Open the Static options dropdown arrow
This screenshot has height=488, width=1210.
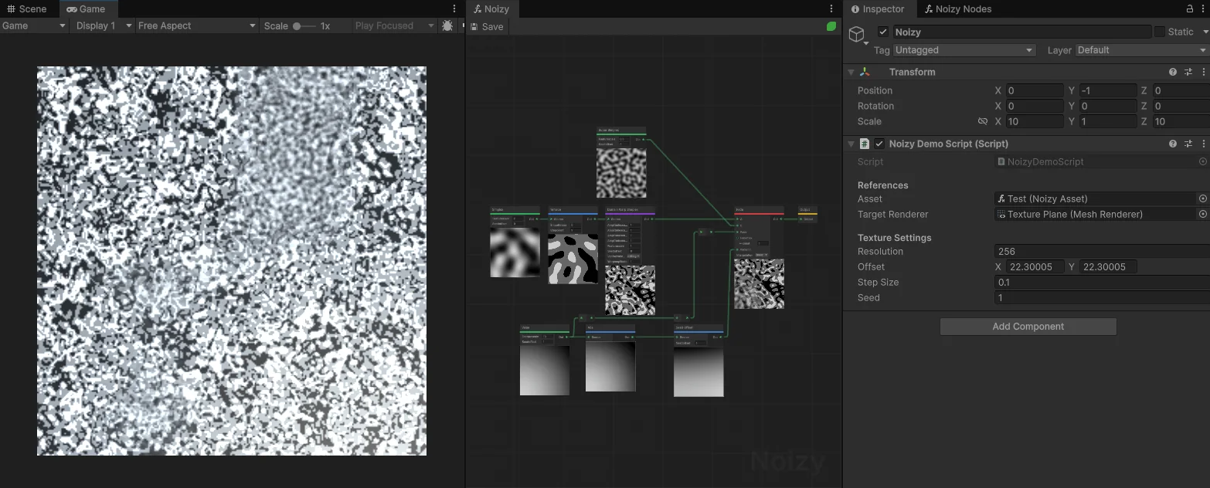[1205, 32]
